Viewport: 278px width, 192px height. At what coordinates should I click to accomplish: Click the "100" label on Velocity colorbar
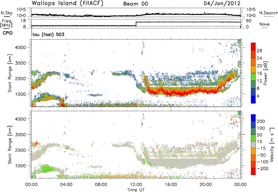click(x=261, y=128)
